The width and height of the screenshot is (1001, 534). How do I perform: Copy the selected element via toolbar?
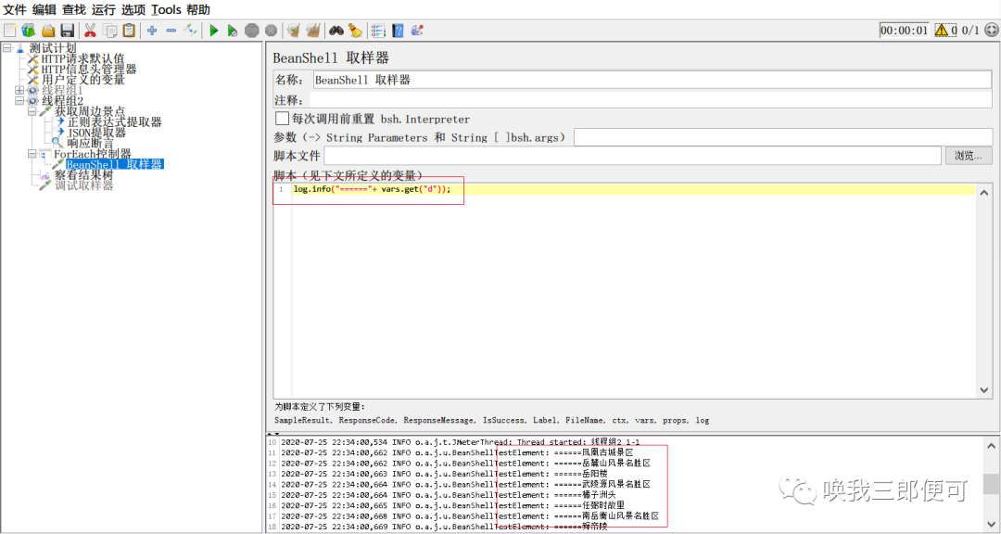click(x=109, y=30)
